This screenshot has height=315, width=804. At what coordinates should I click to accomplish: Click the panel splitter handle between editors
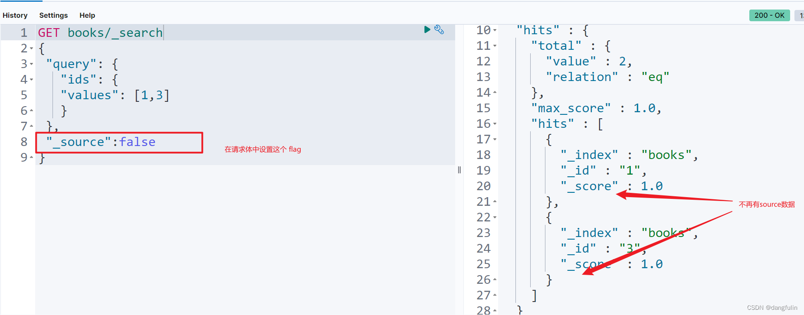pyautogui.click(x=459, y=170)
